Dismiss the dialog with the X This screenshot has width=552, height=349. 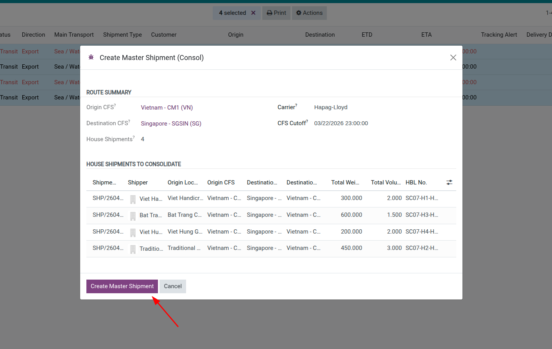tap(453, 57)
